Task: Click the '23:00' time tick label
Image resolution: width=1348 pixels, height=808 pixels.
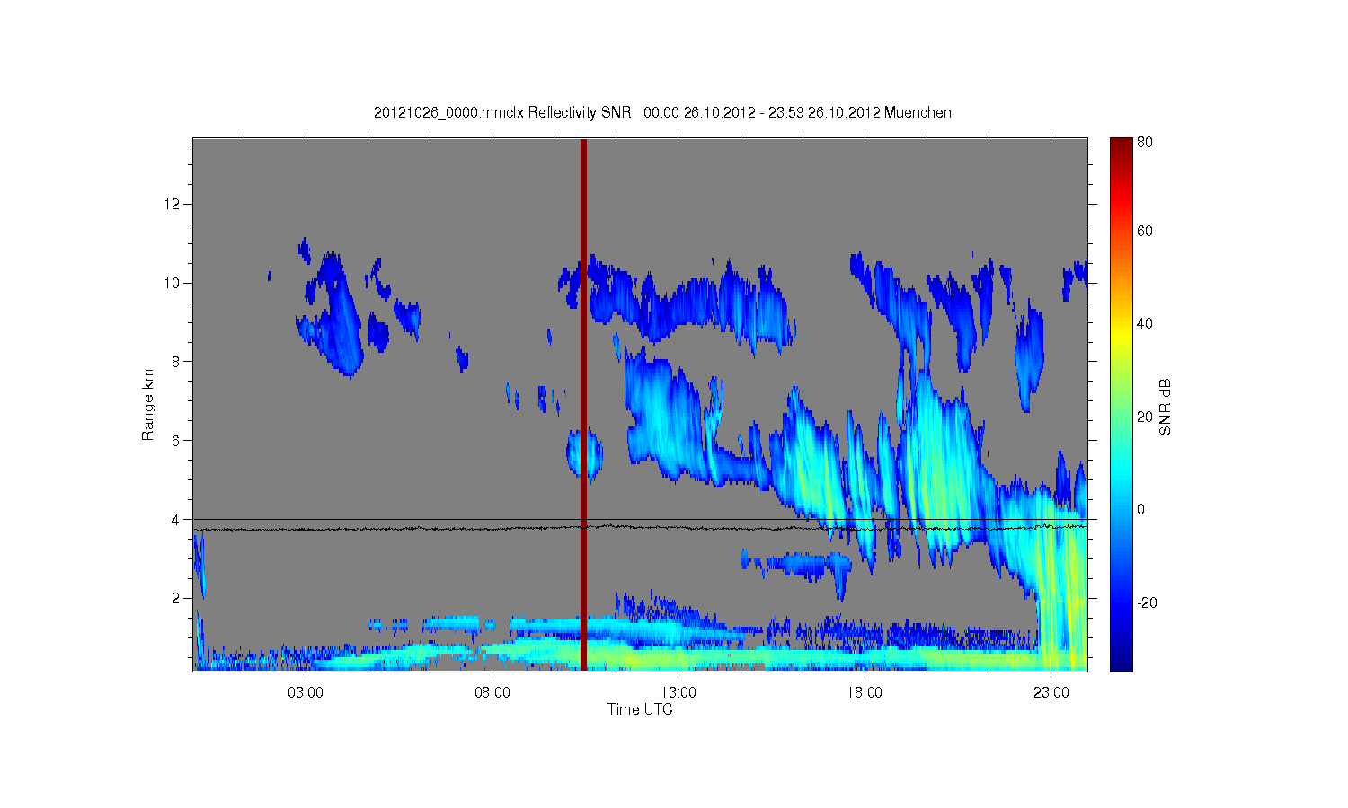Action: coord(1051,693)
